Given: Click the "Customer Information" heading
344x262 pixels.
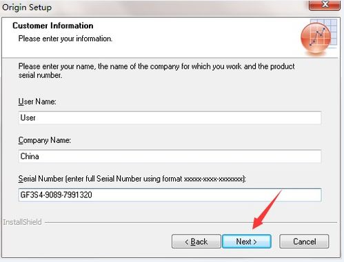Looking at the screenshot, I should tap(53, 25).
